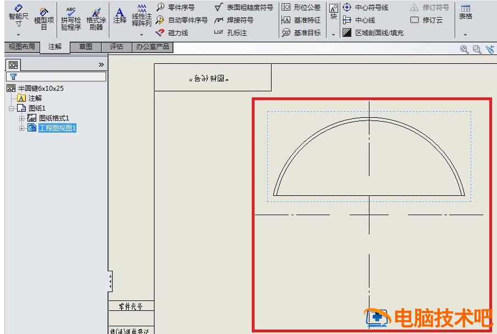Screen dimensions: 497x334
Task: Click the zoom to area icon
Action: [477, 49]
